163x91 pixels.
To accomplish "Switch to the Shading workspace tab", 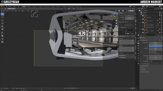I will tap(53, 7).
